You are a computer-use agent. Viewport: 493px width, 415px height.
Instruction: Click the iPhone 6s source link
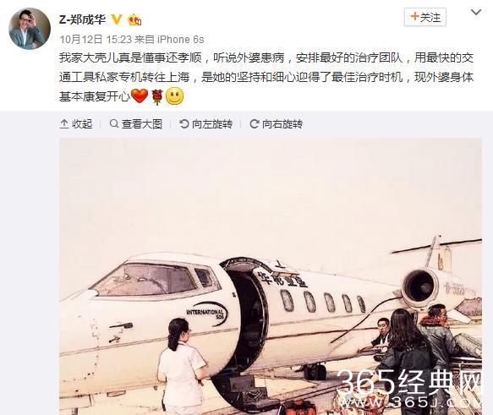click(x=180, y=40)
